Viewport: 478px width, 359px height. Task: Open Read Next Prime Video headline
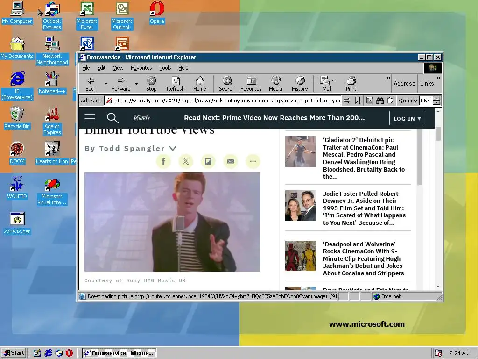274,118
